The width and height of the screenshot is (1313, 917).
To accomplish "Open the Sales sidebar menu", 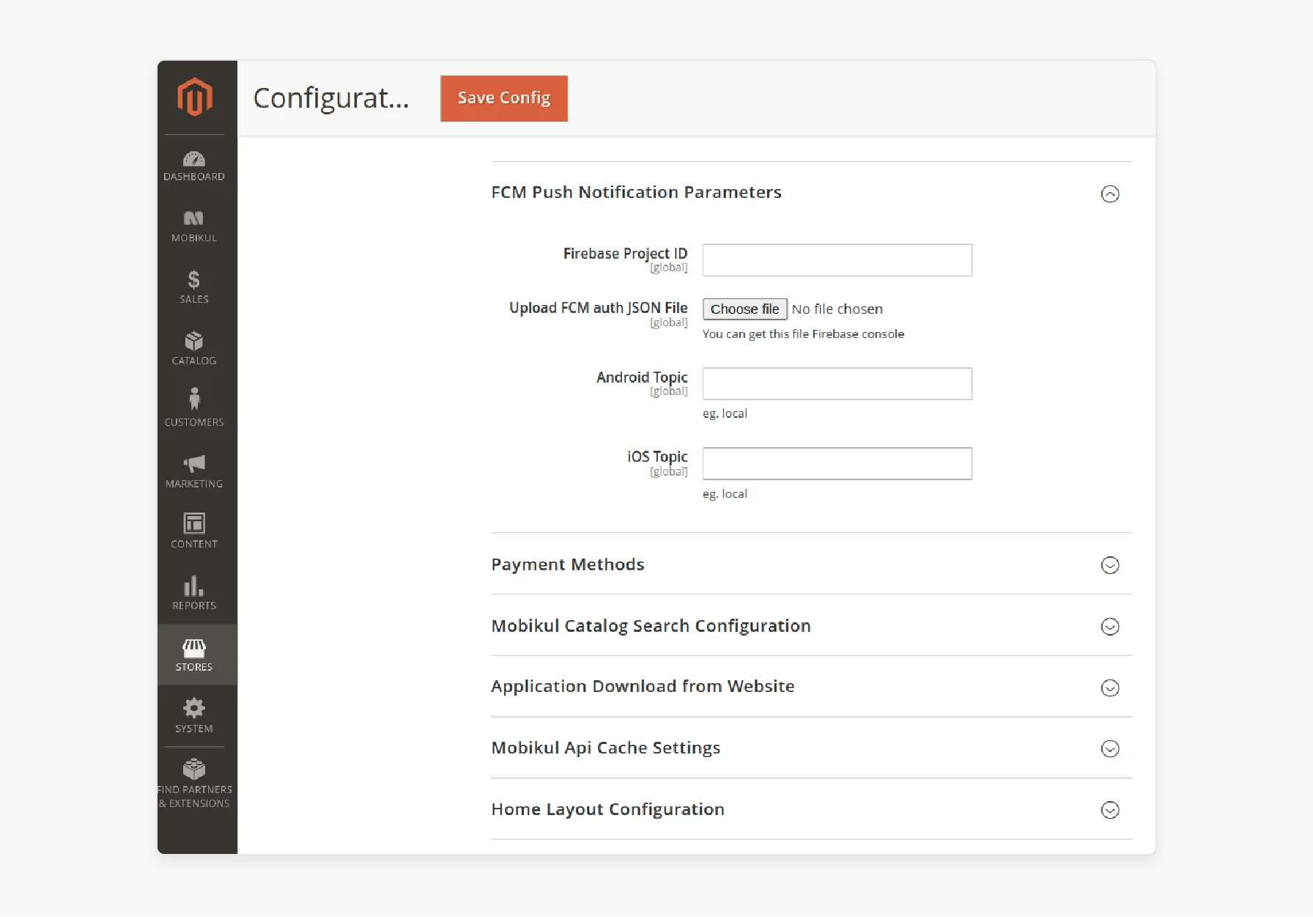I will tap(194, 287).
